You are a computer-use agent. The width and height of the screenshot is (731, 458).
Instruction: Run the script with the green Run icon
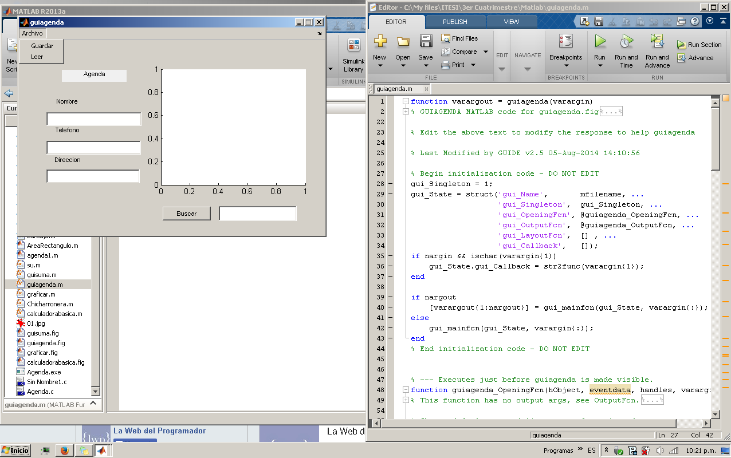coord(600,41)
